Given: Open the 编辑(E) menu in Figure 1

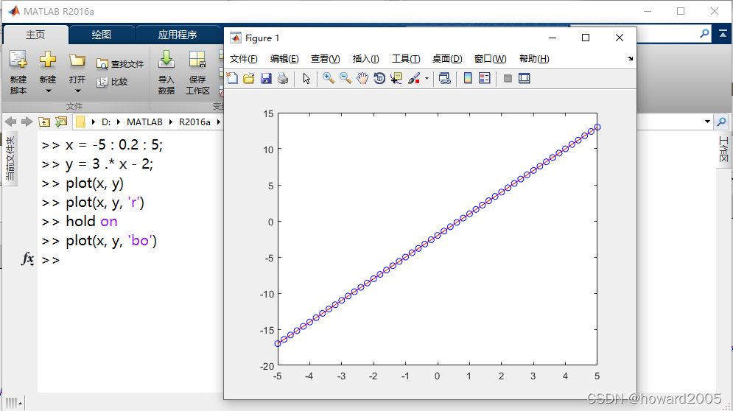Looking at the screenshot, I should [x=284, y=59].
